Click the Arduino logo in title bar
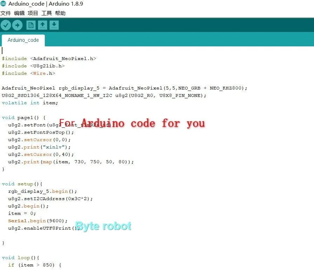The image size is (314, 270). pos(3,4)
